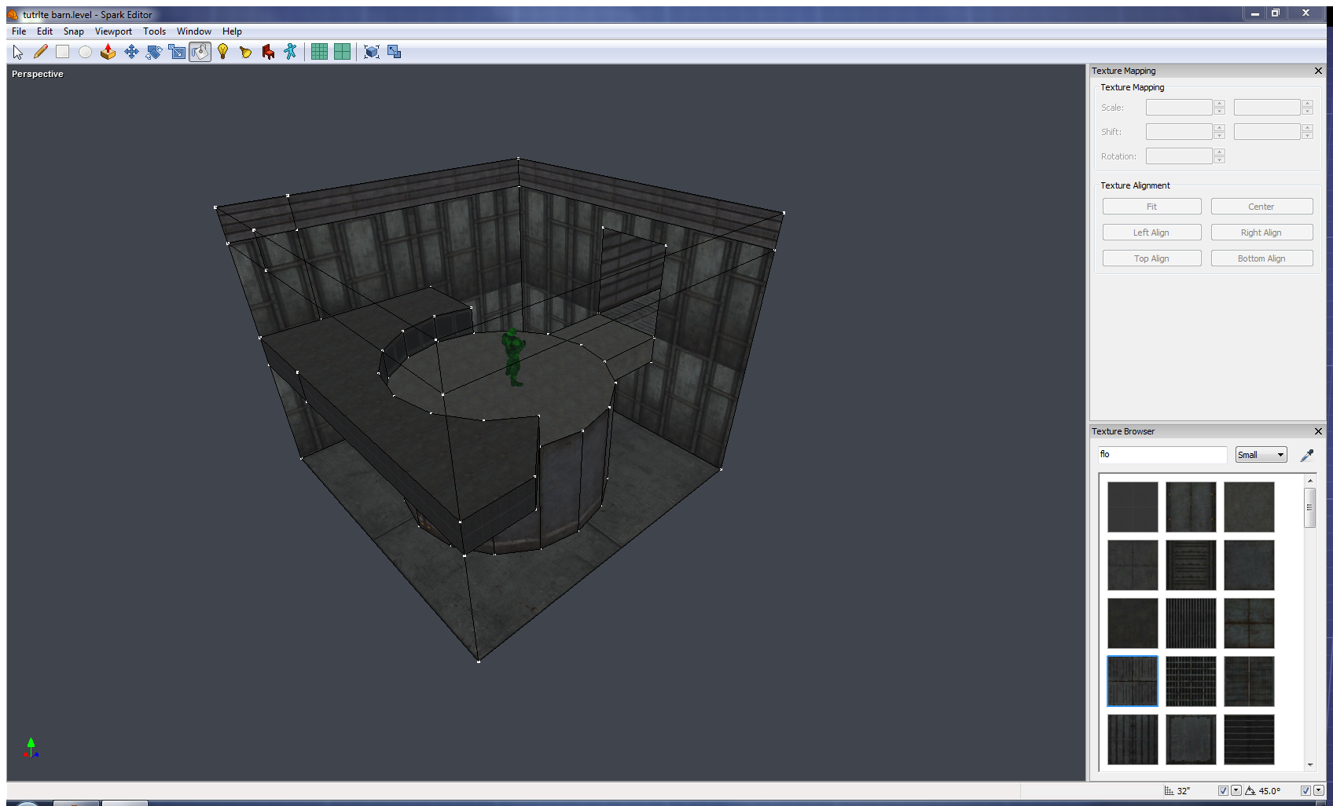Choose the blue figure entity tool
This screenshot has height=806, width=1333.
(x=291, y=52)
